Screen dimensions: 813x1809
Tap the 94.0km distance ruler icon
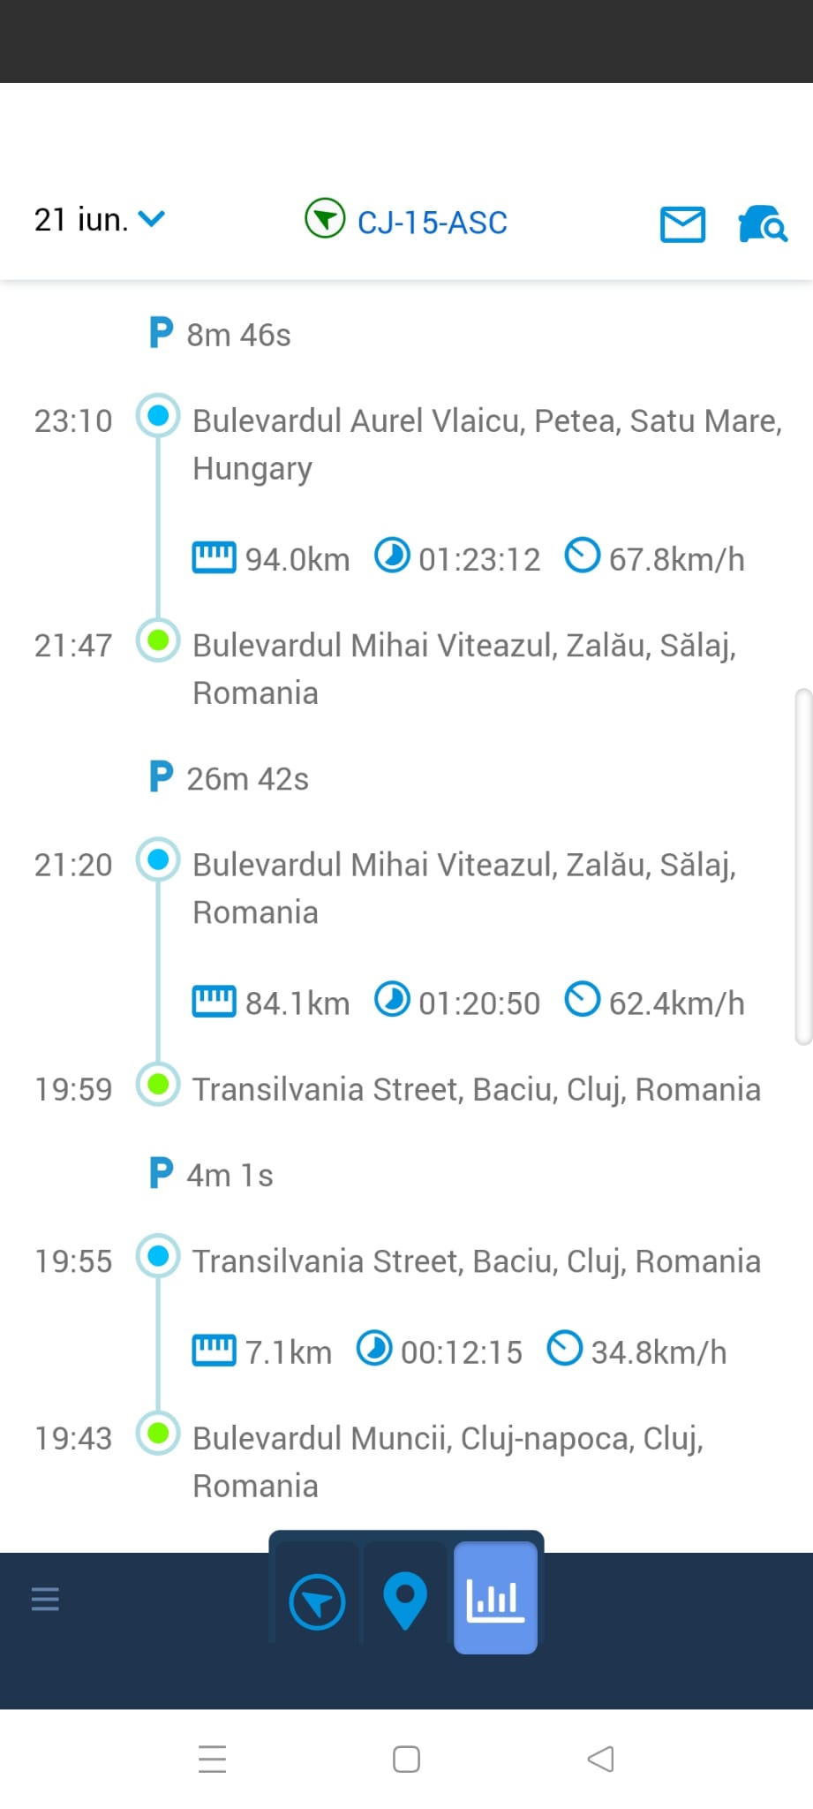[214, 558]
